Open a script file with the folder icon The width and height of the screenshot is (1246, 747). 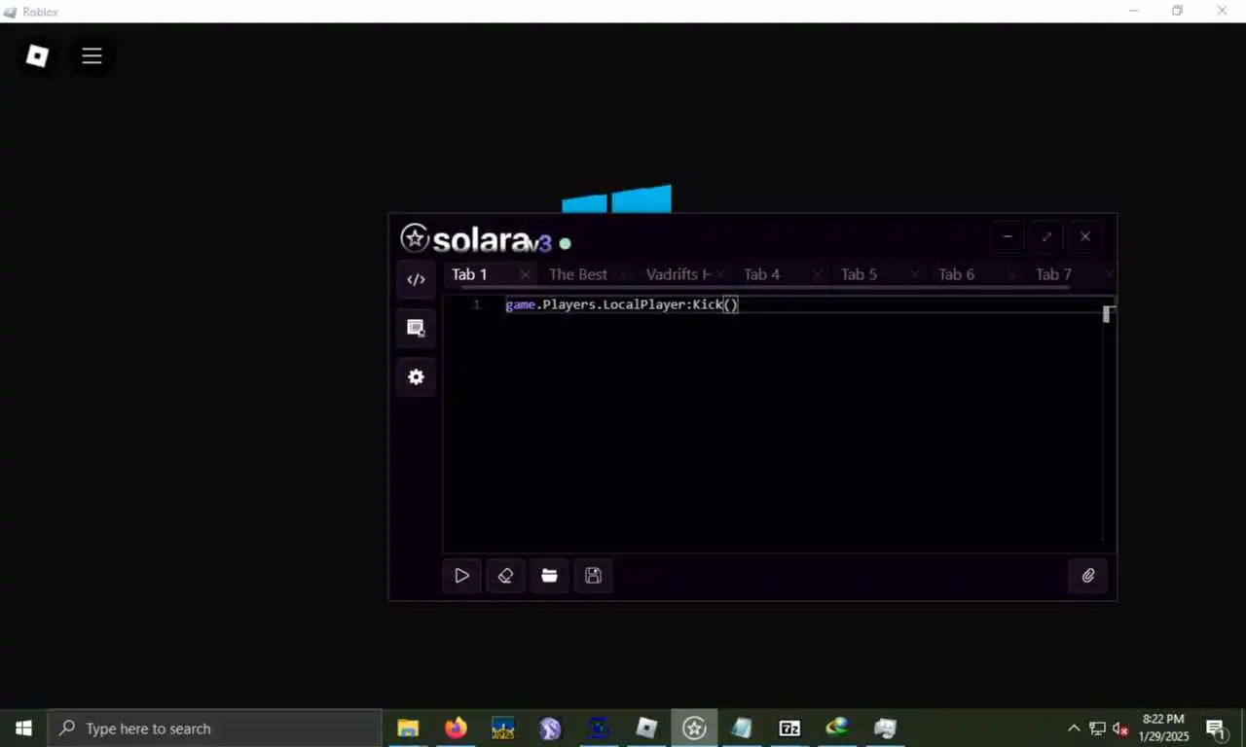click(x=549, y=576)
